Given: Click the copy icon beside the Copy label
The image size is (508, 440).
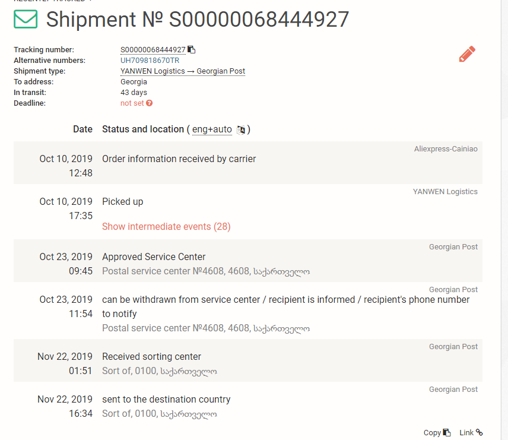Looking at the screenshot, I should pos(447,433).
